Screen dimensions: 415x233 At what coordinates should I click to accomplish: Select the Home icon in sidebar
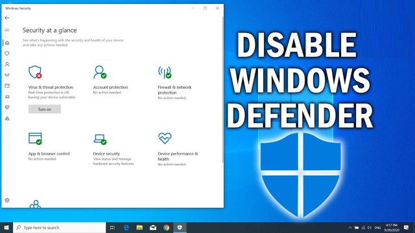pos(7,43)
